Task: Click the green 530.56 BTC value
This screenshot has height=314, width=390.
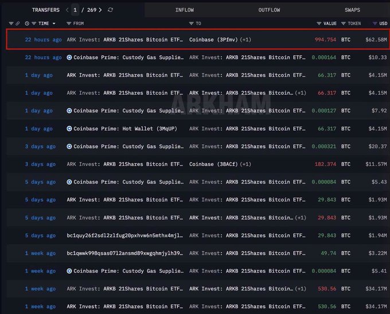Action: click(327, 307)
